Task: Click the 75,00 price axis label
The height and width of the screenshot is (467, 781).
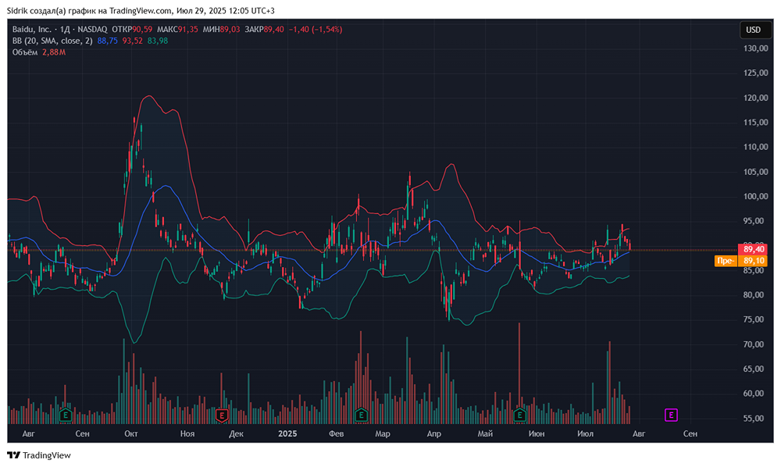Action: pyautogui.click(x=755, y=319)
